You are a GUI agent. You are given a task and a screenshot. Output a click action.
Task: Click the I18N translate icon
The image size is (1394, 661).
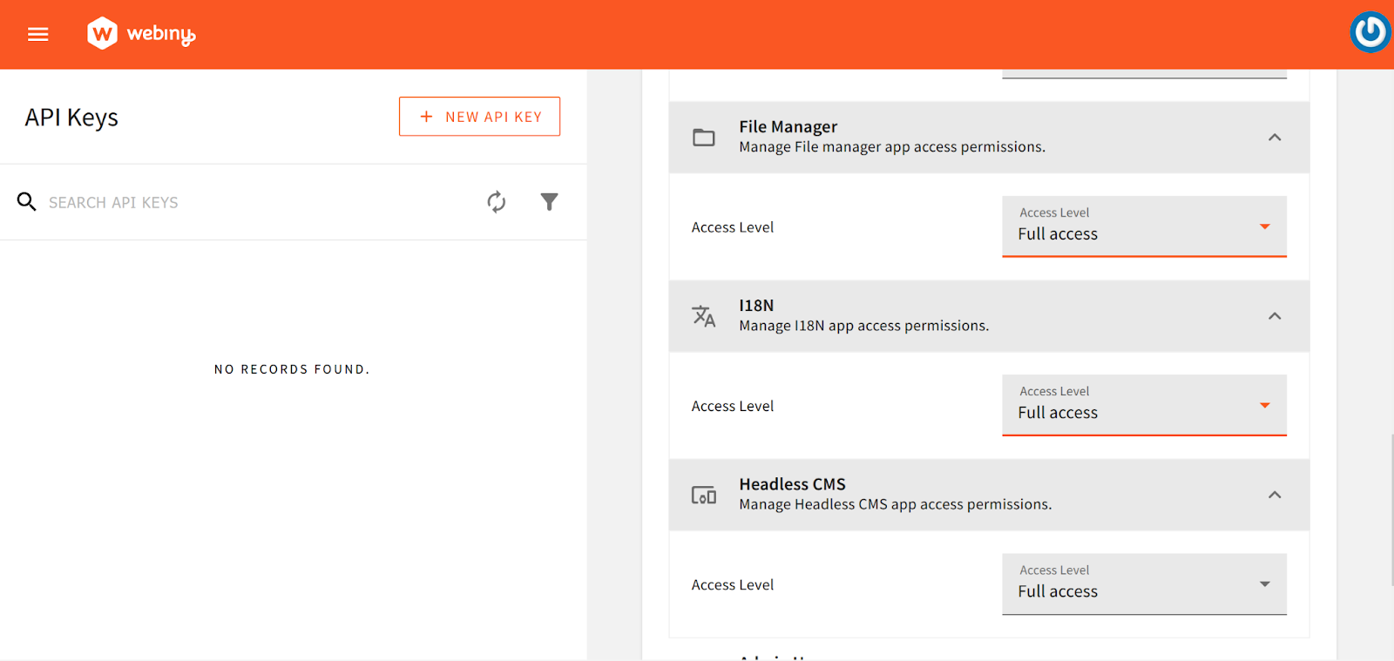[704, 316]
